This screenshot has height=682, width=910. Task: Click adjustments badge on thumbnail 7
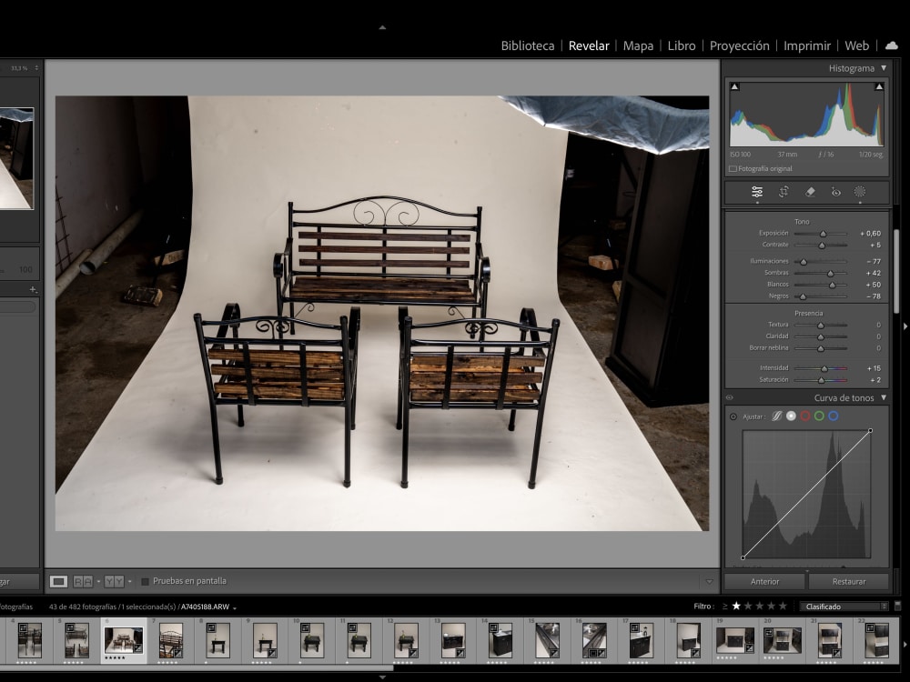point(178,654)
